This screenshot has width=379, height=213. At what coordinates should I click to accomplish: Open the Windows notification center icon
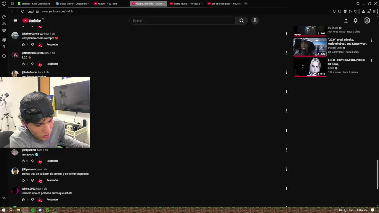[x=372, y=210]
